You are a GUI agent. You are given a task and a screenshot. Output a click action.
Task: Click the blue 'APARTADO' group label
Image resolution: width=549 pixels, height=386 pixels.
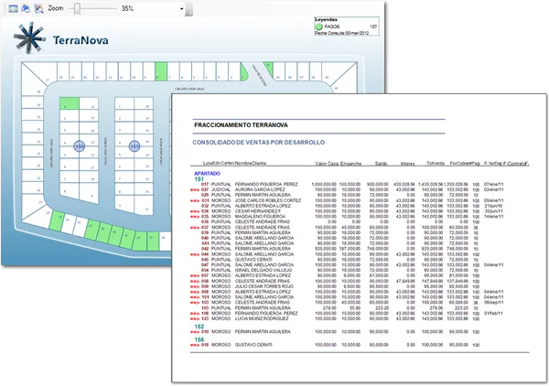coord(207,173)
